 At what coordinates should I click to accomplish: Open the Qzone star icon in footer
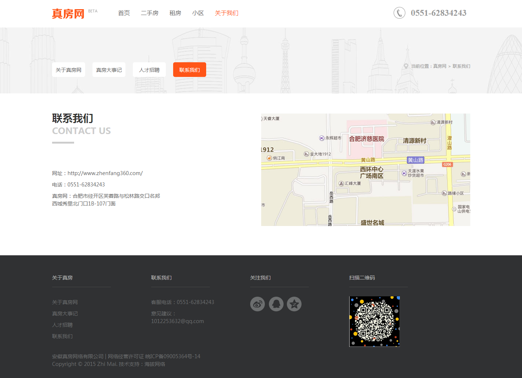[x=294, y=304]
